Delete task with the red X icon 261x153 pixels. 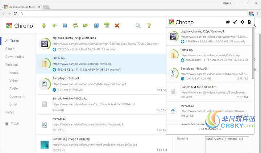point(117,25)
